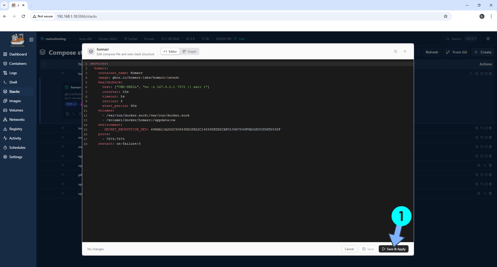Open stack logs with the scroll icon
The width and height of the screenshot is (497, 267).
pyautogui.click(x=477, y=74)
